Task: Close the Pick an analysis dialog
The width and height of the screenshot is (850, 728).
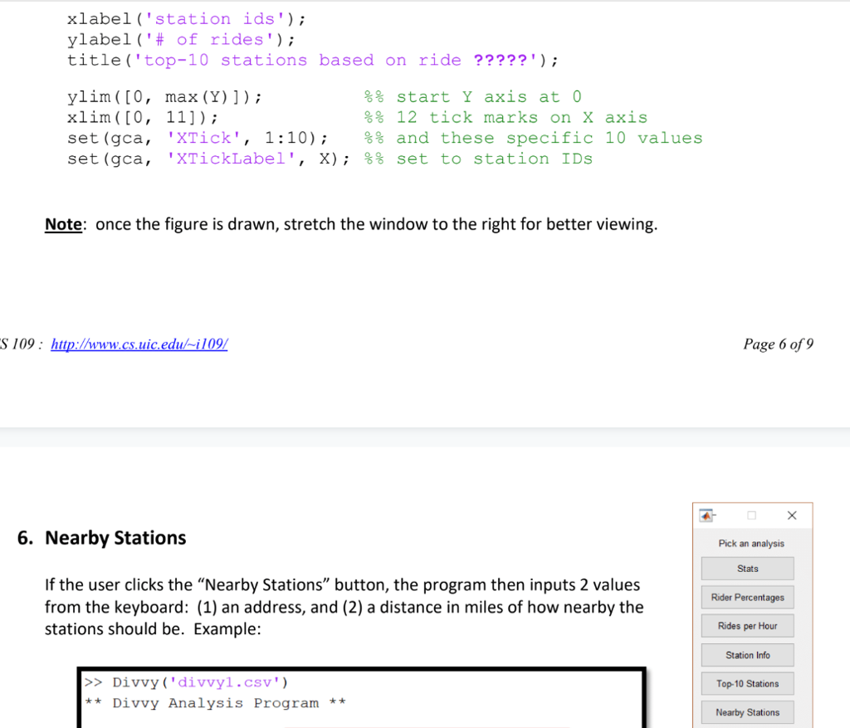Action: (791, 515)
